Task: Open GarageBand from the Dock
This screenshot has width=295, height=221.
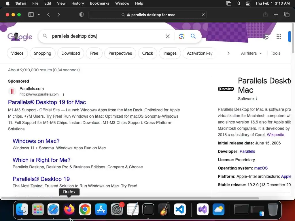Action: [164, 209]
